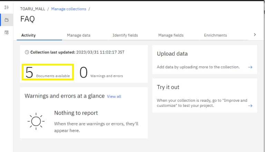Click the Upload data arrow icon
This screenshot has height=152, width=265.
point(250,67)
